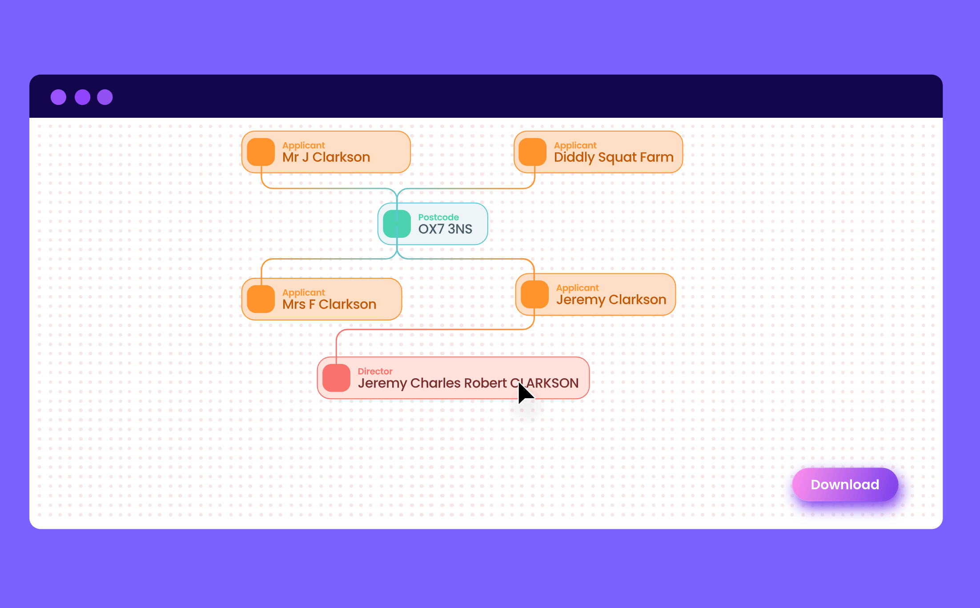Click orange icon on Mrs F Clarkson node

261,299
